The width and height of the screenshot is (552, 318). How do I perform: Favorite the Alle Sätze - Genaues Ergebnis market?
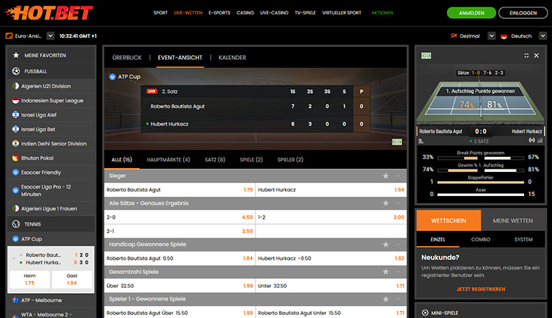point(386,203)
